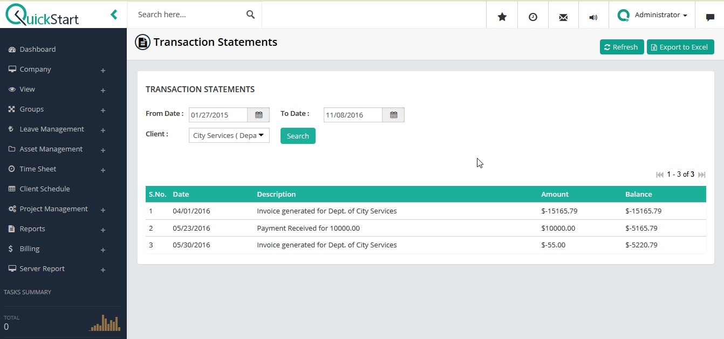Open the From Date calendar picker
Viewport: 724px width, 339px height.
click(258, 114)
